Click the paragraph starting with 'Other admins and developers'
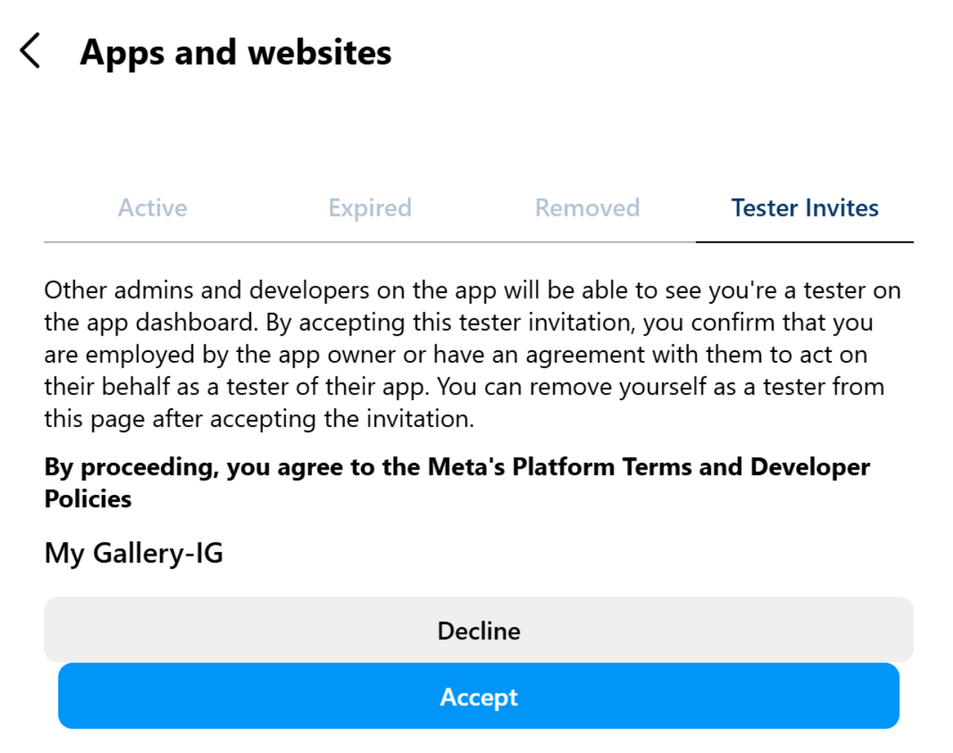Screen dimensions: 953x753 [472, 354]
